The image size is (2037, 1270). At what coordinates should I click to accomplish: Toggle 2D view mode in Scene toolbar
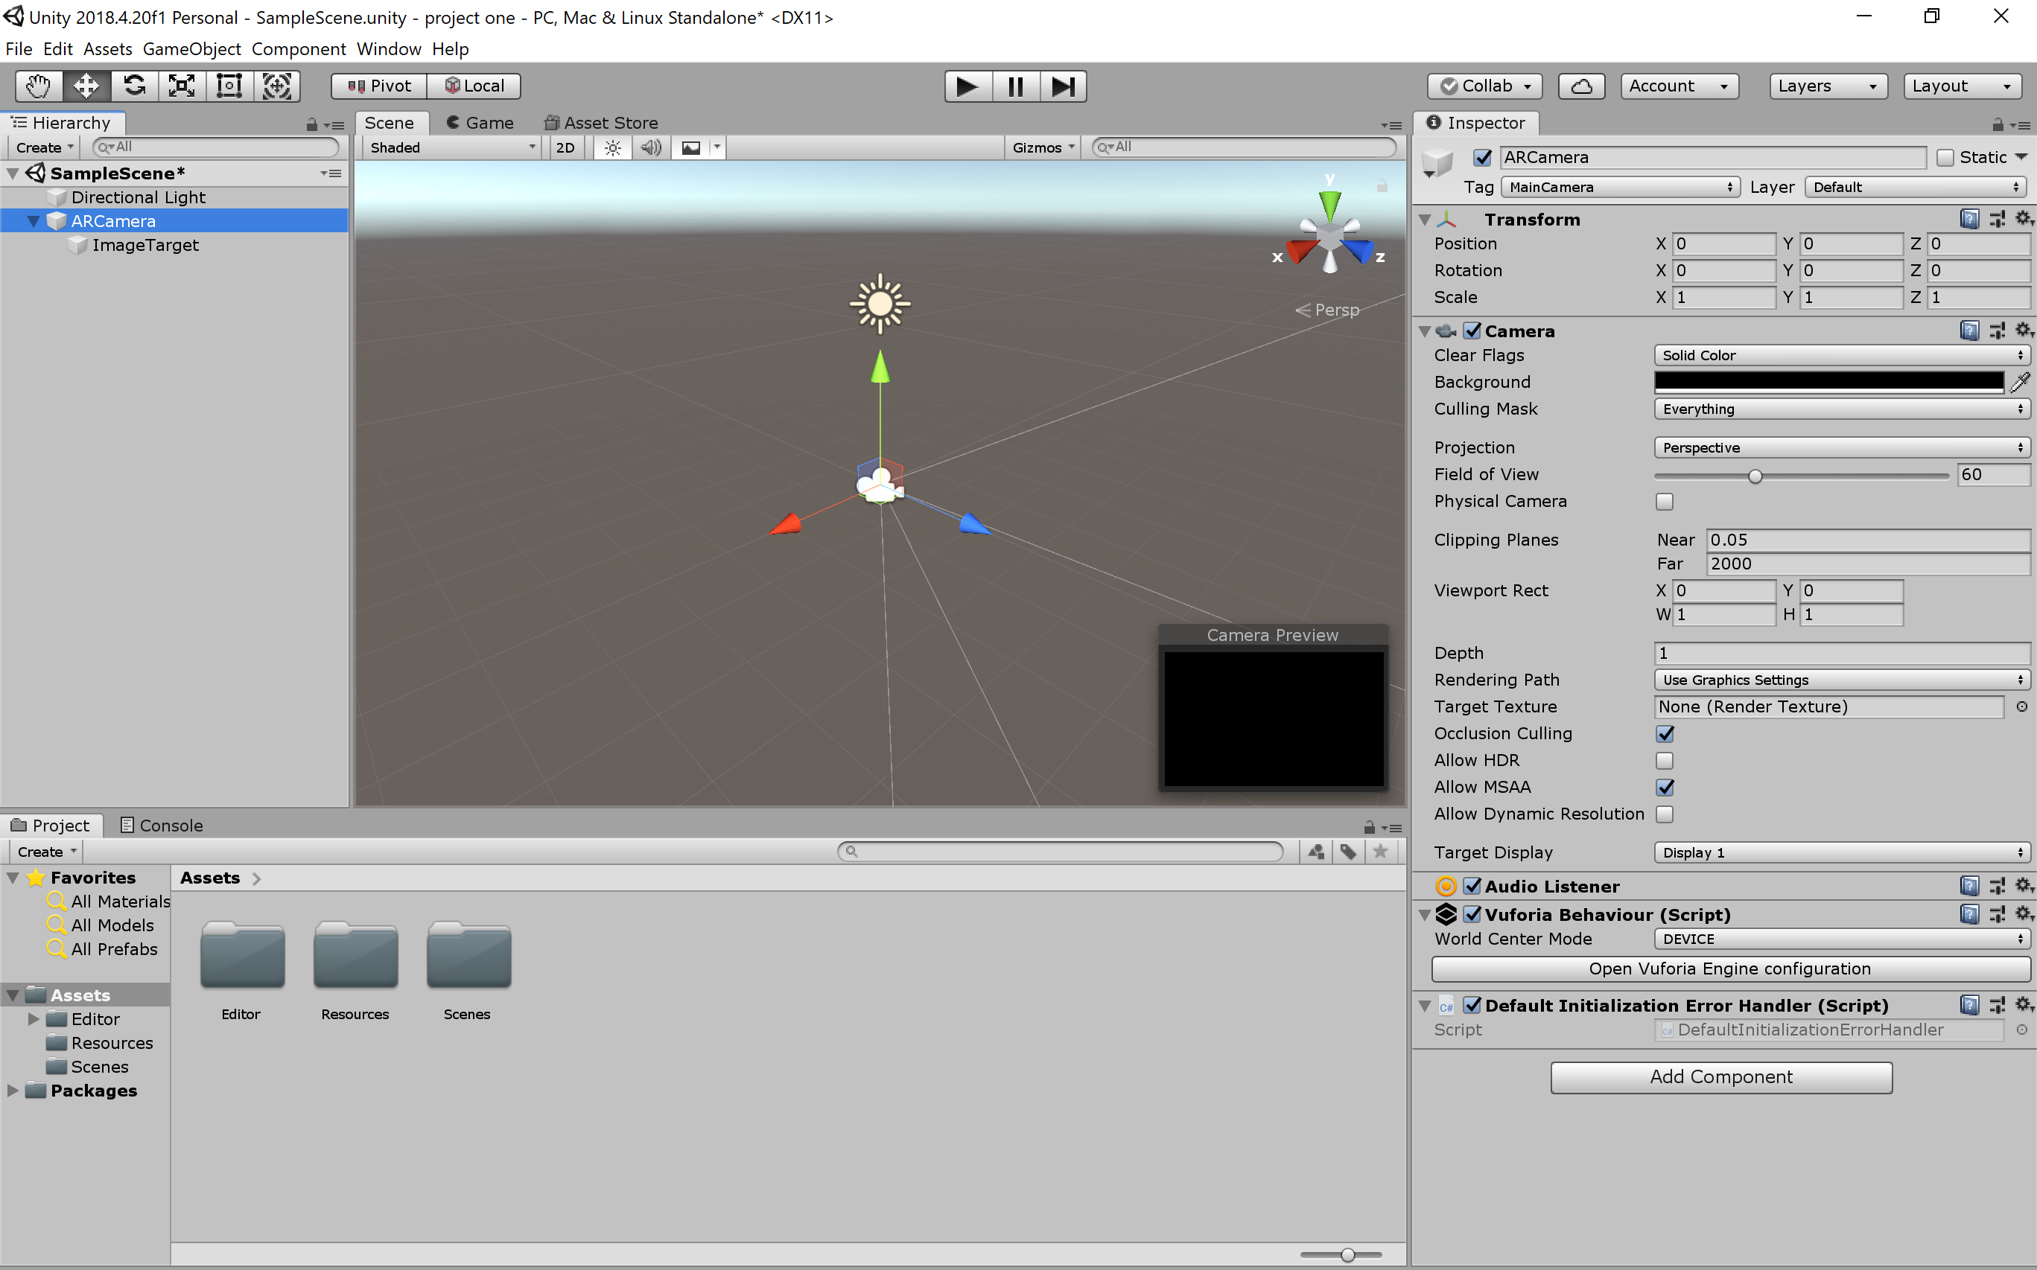coord(565,147)
